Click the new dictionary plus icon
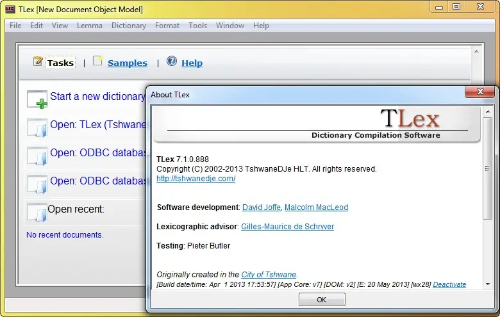Screen dimensions: 500x317 [x=37, y=99]
